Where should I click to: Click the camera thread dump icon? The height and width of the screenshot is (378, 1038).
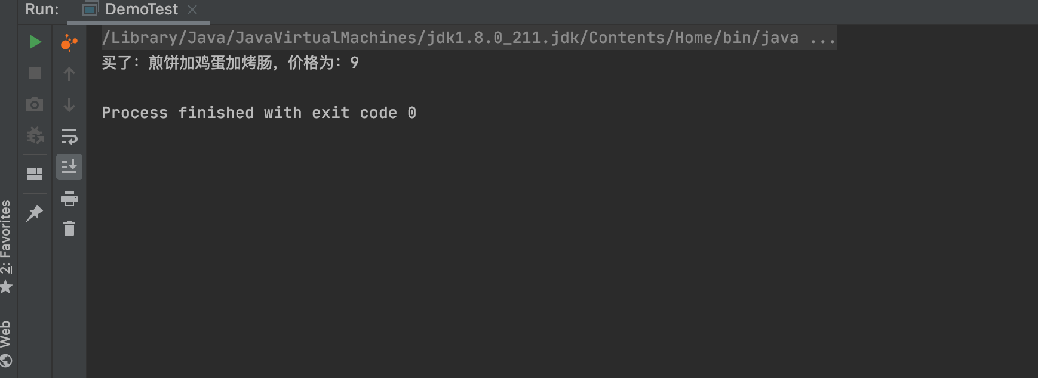click(35, 104)
